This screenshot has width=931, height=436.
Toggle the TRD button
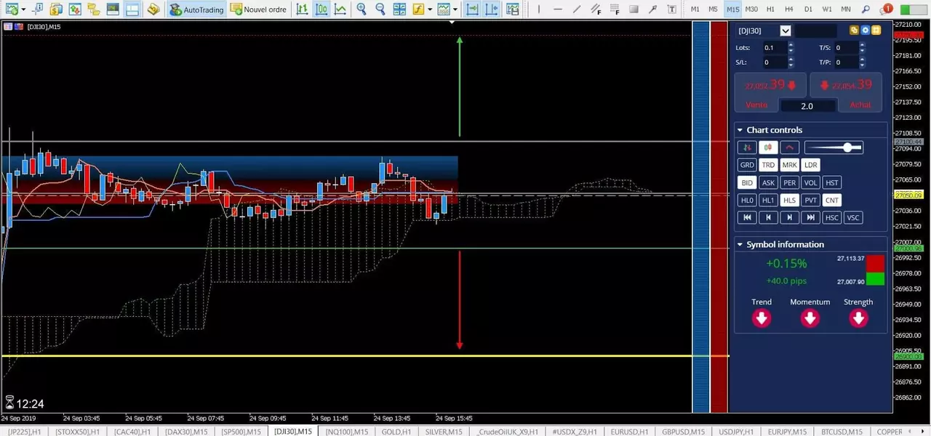point(768,165)
